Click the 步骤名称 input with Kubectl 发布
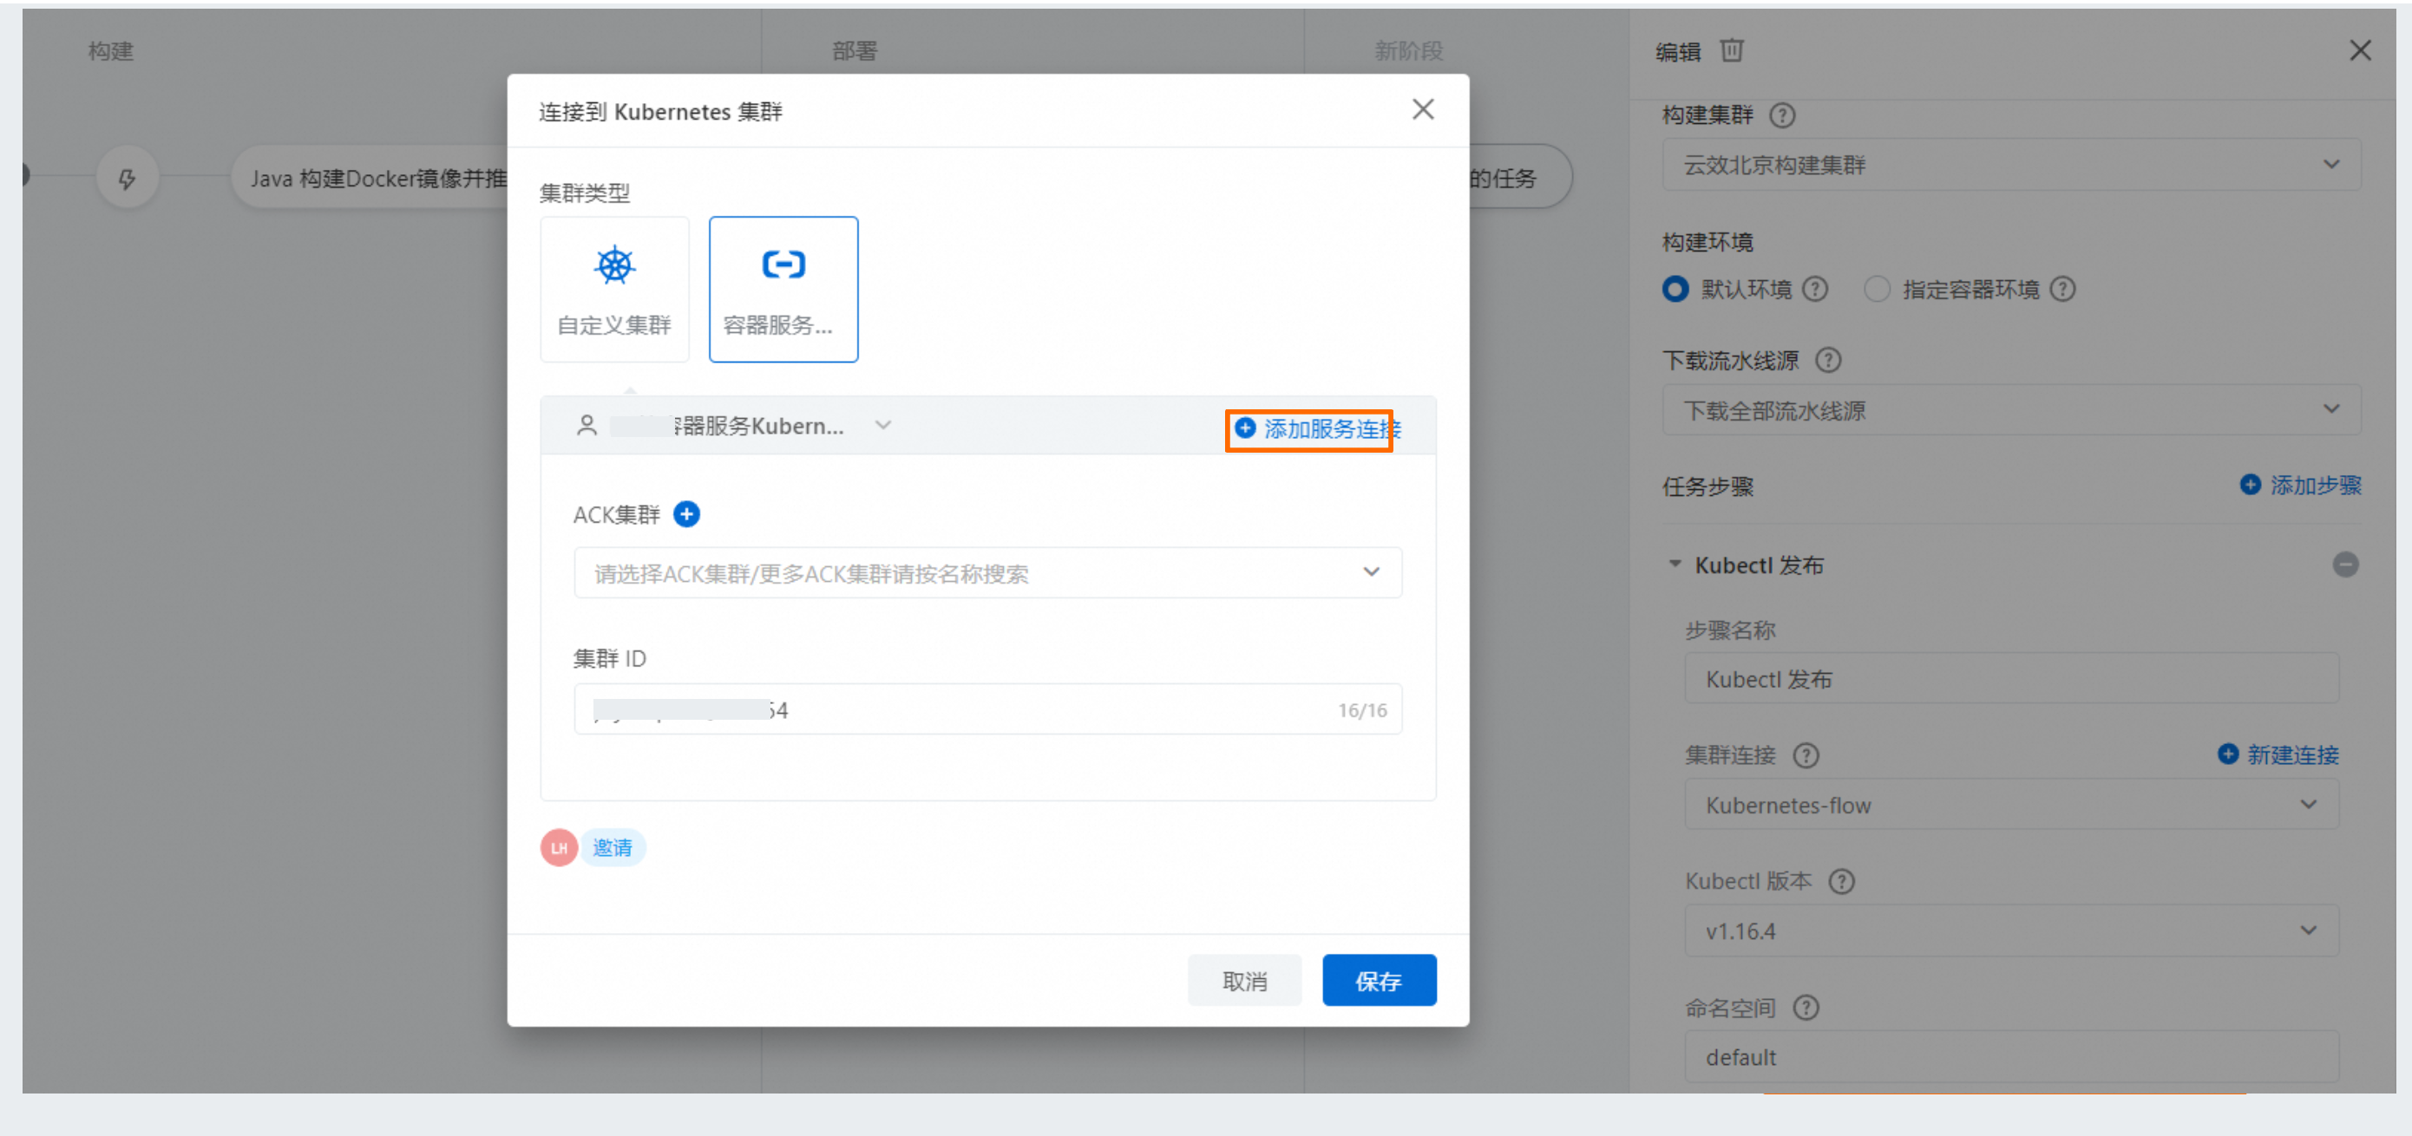This screenshot has width=2412, height=1136. point(2010,678)
